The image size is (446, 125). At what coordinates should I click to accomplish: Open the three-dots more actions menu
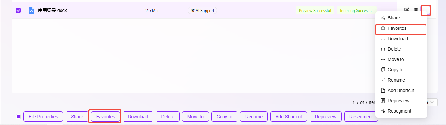click(x=426, y=10)
